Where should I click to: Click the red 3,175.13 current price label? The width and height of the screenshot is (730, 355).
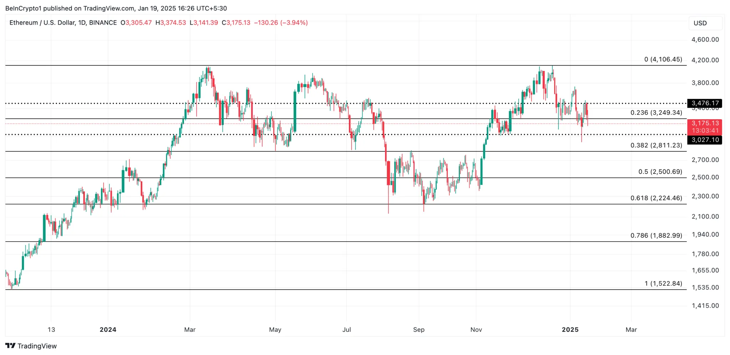(705, 123)
